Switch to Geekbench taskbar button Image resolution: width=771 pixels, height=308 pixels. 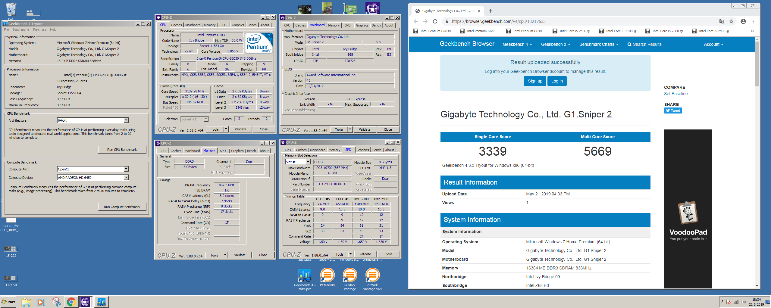point(101,302)
